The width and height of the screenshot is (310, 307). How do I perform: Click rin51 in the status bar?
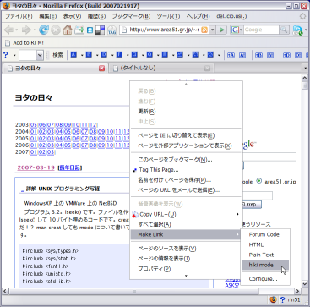tap(294, 299)
